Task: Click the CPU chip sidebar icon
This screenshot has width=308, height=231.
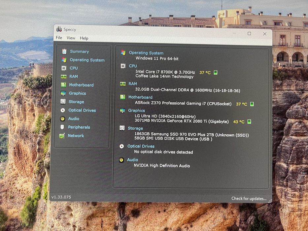Action: 64,68
